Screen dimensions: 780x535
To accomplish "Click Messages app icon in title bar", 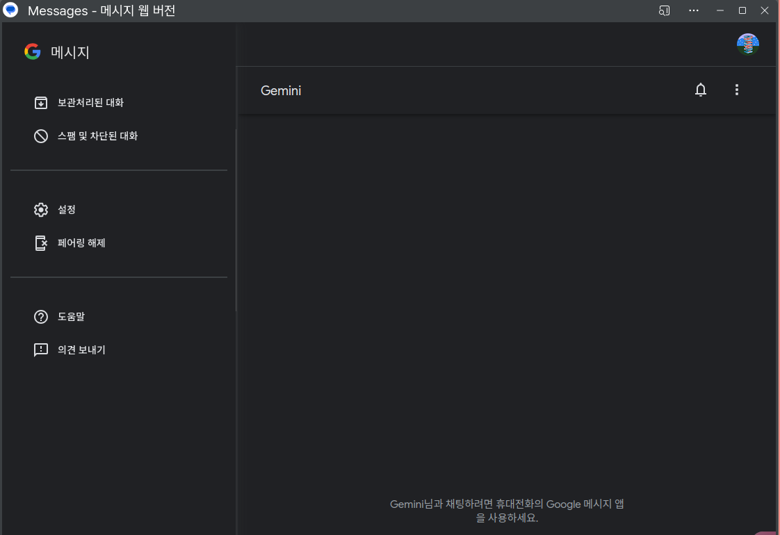I will [11, 10].
